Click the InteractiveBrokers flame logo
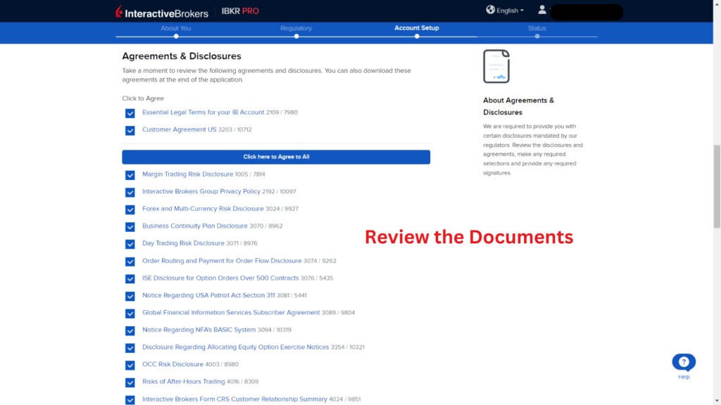 click(118, 11)
